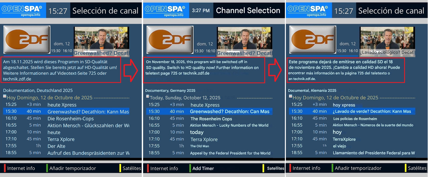Screen dimensions: 428x177
Task: Click 'Today, Sunday, October 12, 2025' header
Action: [185, 98]
